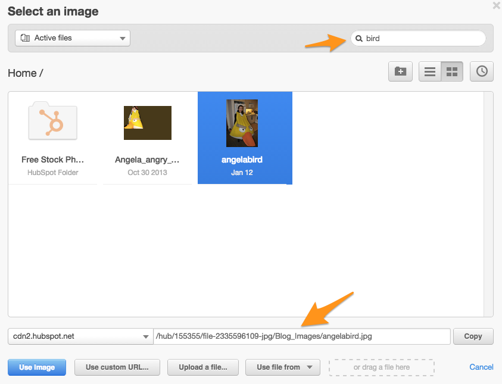
Task: Click the Upload a file button
Action: (x=203, y=367)
